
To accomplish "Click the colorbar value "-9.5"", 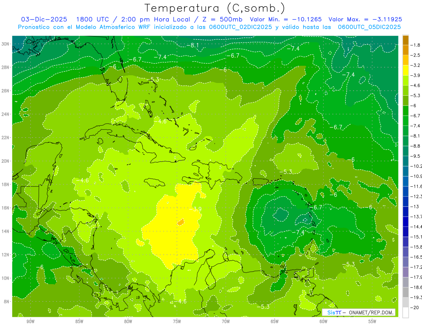I will point(415,156).
